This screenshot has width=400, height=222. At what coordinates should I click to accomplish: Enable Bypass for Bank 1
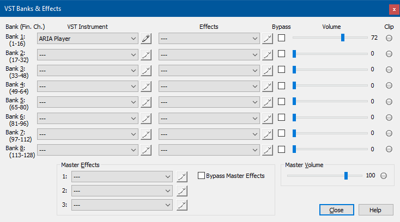click(281, 38)
